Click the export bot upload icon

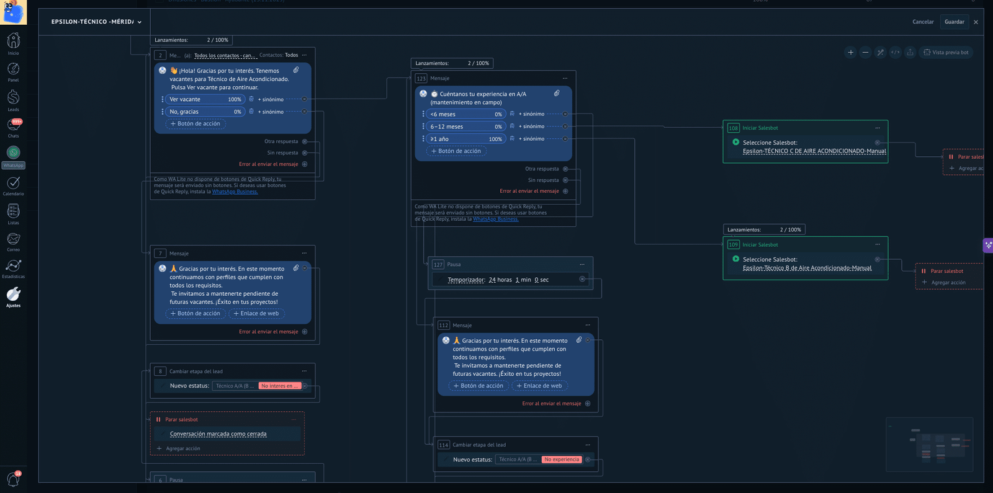click(x=910, y=53)
